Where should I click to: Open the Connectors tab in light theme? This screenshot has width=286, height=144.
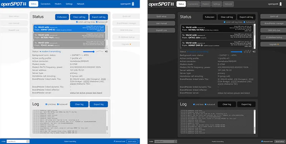point(45,4)
